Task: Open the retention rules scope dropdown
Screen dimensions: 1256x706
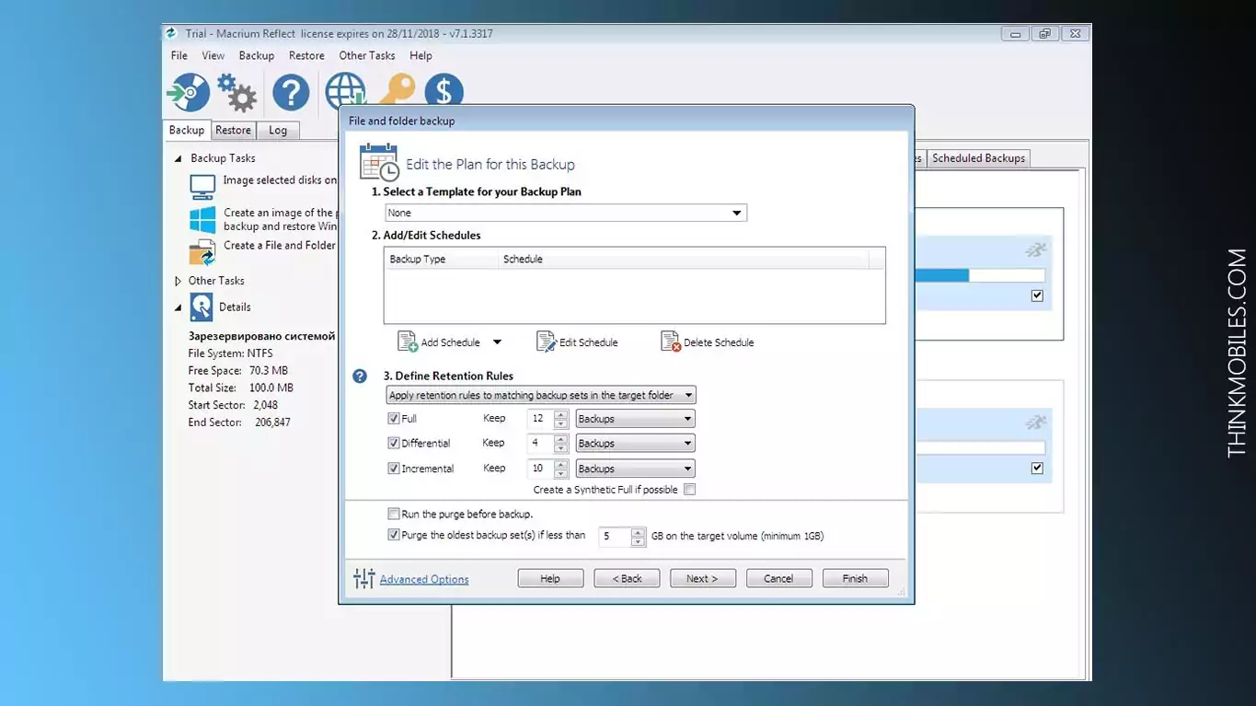Action: point(541,395)
